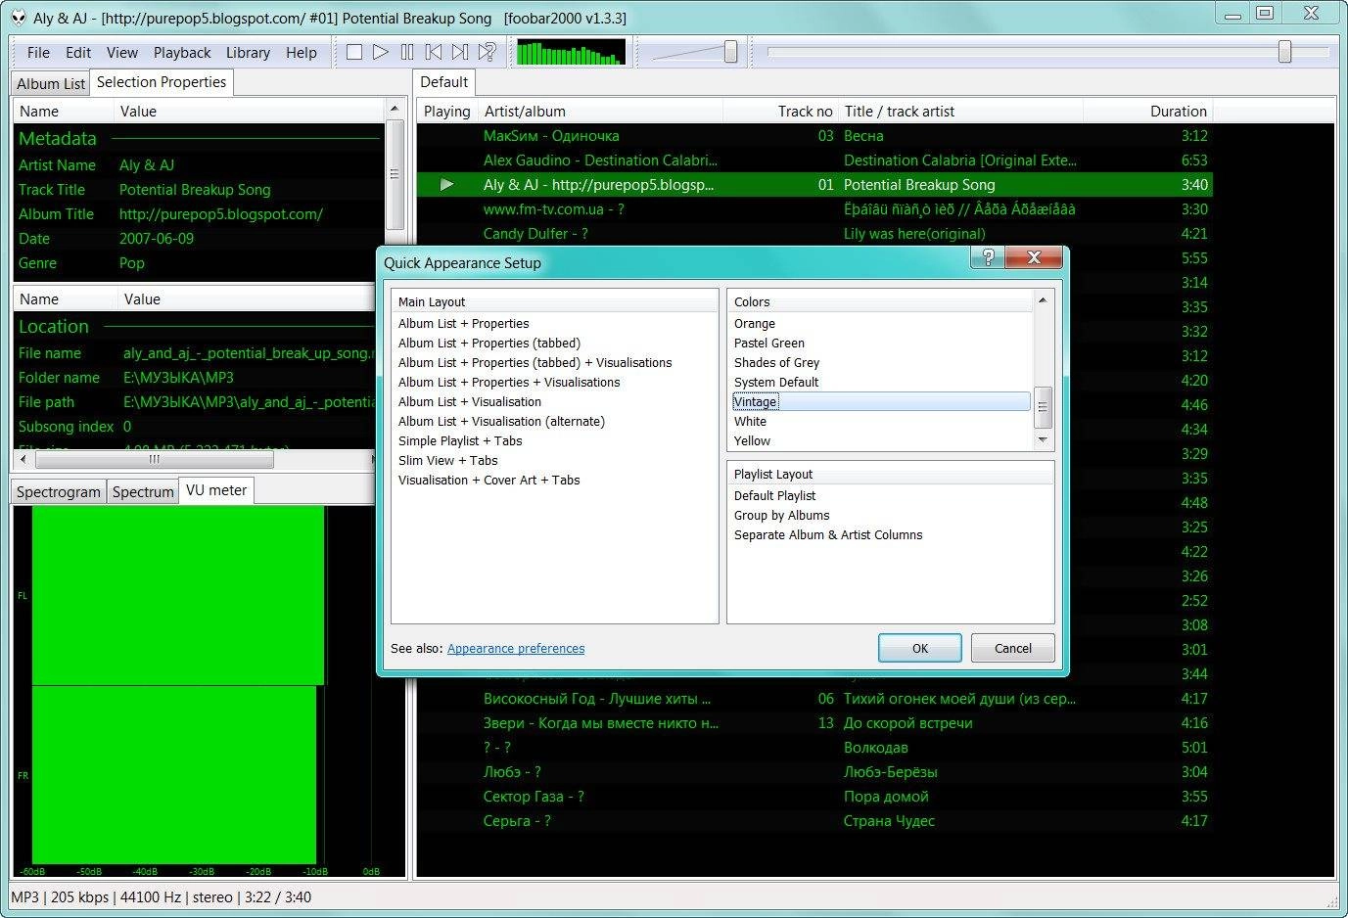The height and width of the screenshot is (918, 1348).
Task: Open the File menu
Action: coord(38,53)
